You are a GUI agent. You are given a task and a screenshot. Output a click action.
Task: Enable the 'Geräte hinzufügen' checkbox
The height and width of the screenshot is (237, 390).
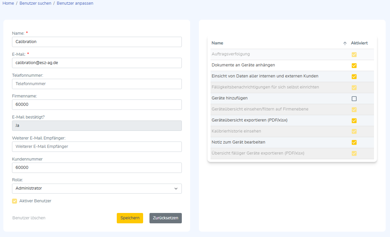click(354, 98)
